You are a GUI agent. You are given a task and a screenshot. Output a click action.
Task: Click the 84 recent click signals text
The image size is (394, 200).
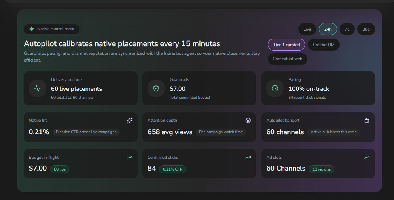[x=307, y=98]
